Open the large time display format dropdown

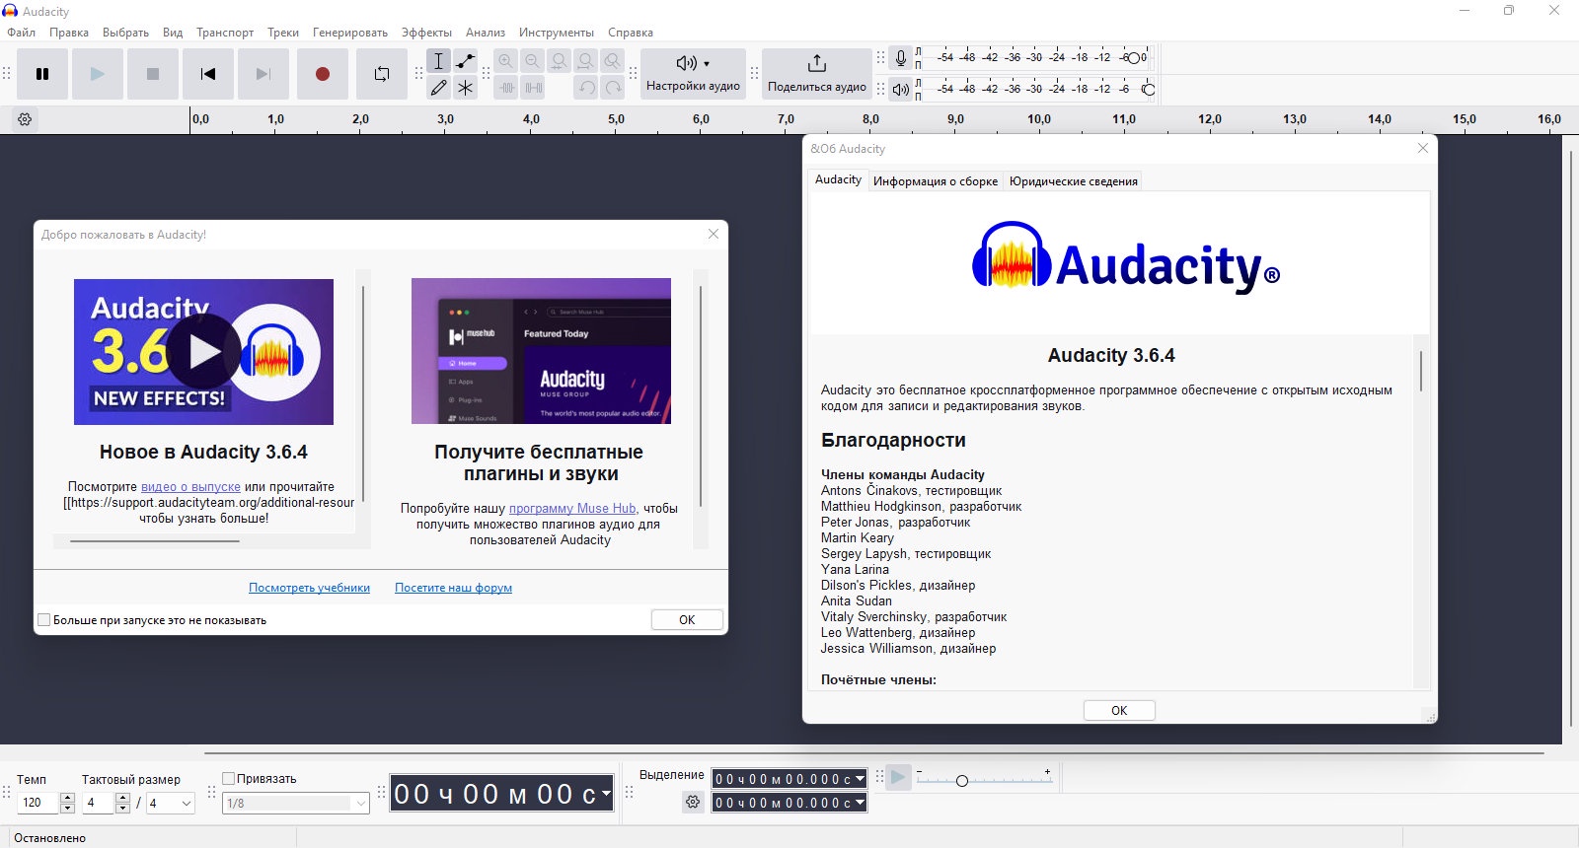tap(606, 794)
